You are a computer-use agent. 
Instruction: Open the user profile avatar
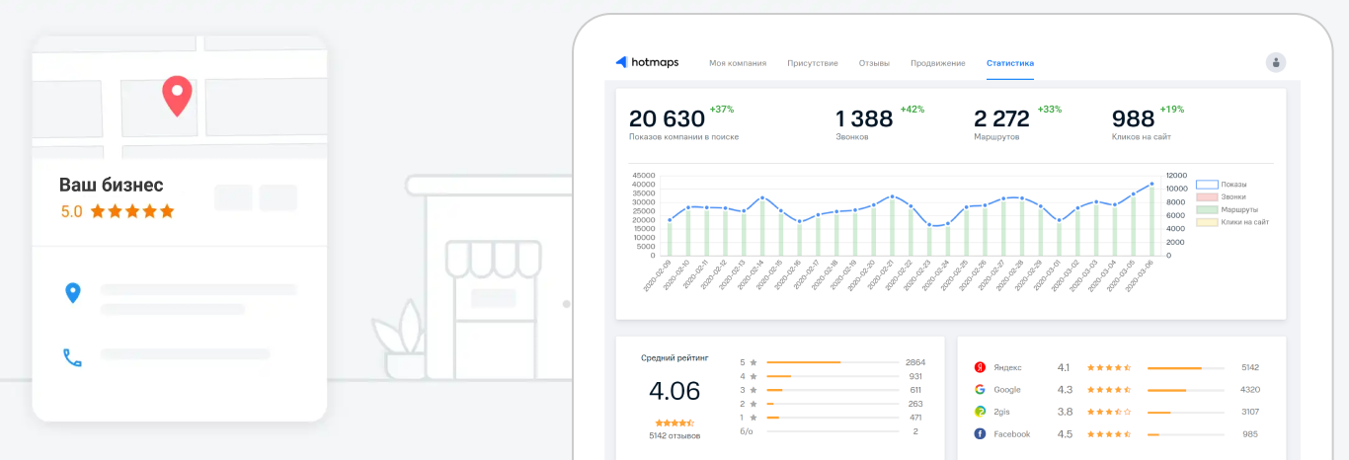pyautogui.click(x=1276, y=62)
